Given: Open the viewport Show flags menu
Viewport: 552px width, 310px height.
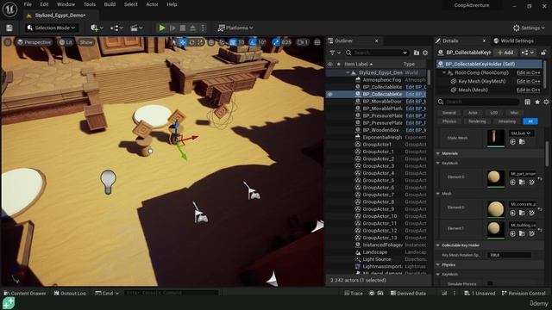Looking at the screenshot, I should click(86, 42).
